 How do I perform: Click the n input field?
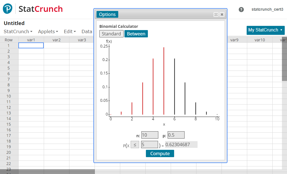tap(150, 135)
